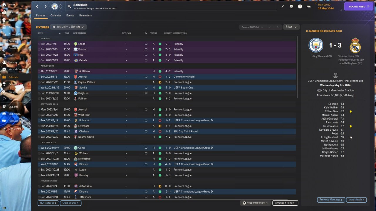Open the Social Feed panel
The width and height of the screenshot is (376, 211).
pos(359,6)
